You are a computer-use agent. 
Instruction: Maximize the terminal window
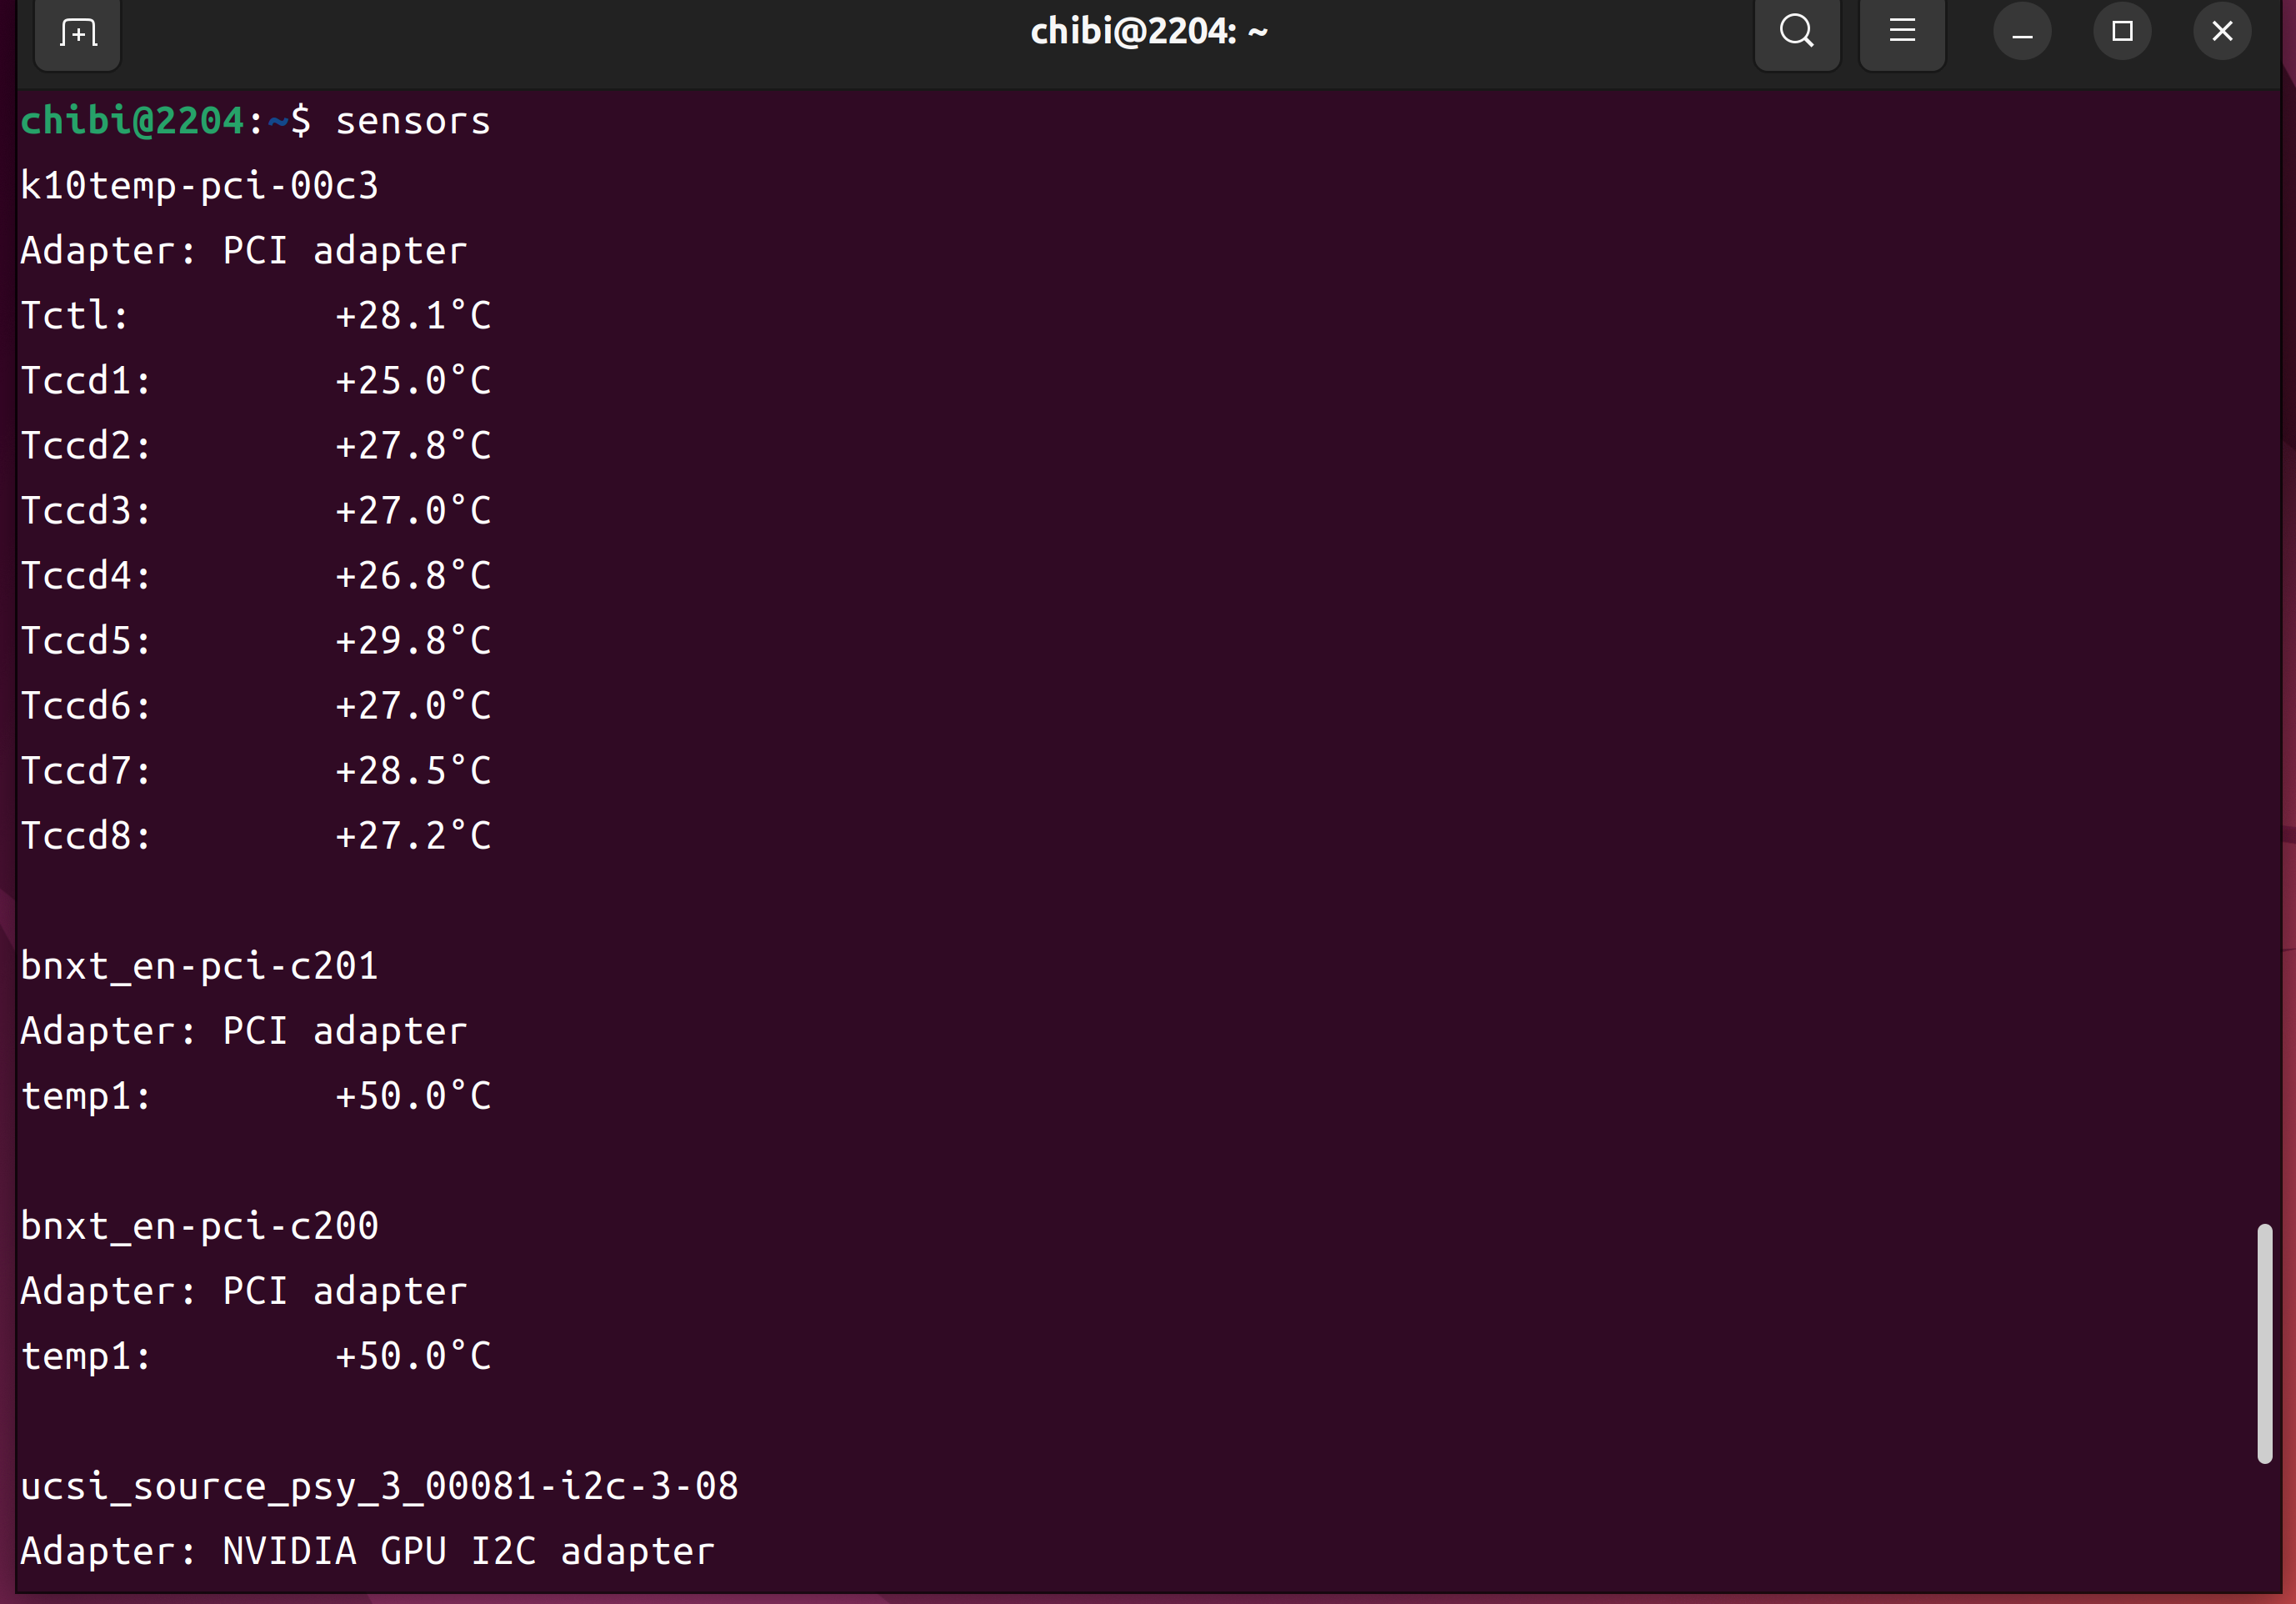pos(2121,32)
